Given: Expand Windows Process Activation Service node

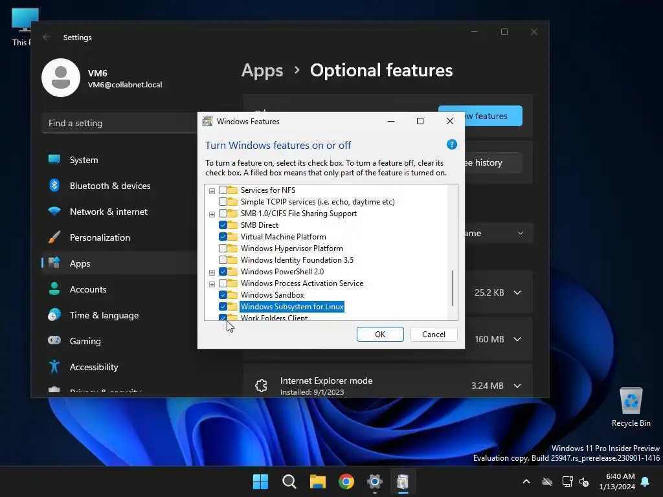Looking at the screenshot, I should [x=212, y=284].
